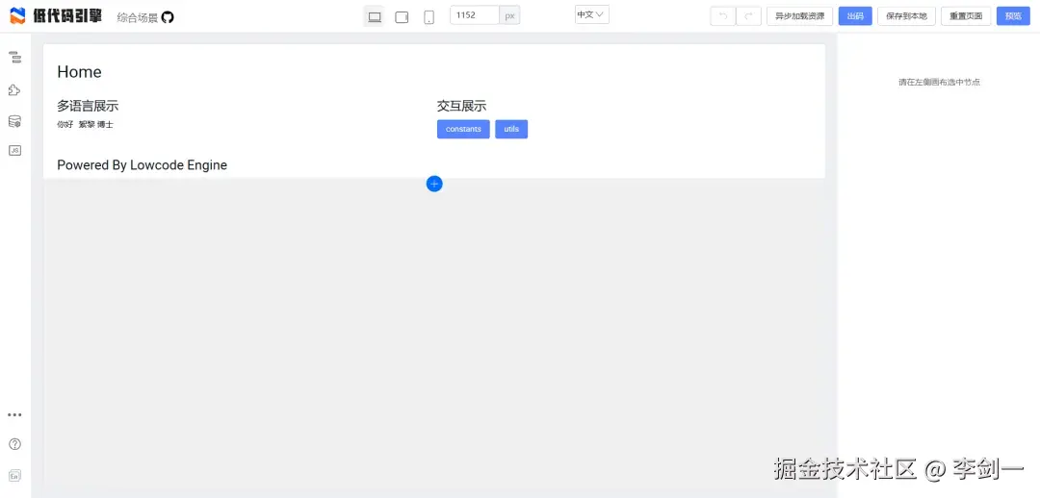Open the help question mark icon
This screenshot has width=1040, height=498.
14,444
